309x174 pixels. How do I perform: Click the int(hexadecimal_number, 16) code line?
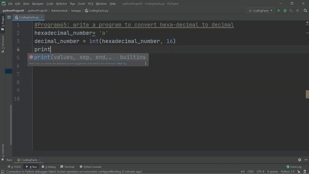coord(105,41)
